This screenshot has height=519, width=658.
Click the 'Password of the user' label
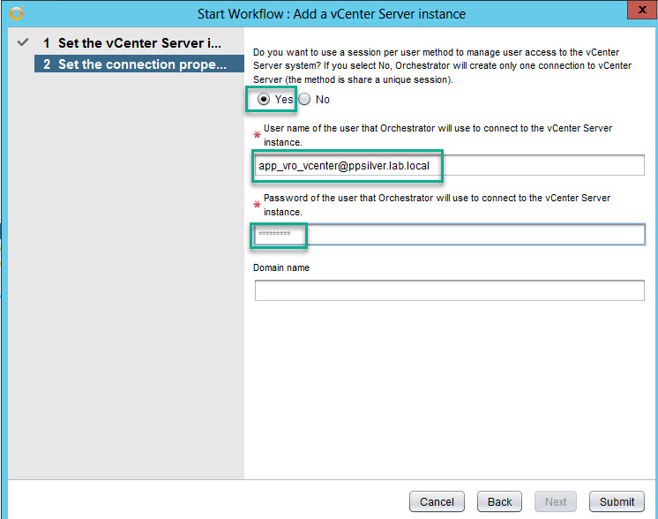[437, 205]
